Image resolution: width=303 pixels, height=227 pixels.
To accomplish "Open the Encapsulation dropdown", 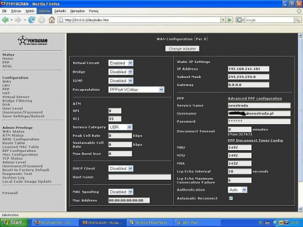I will [x=136, y=90].
